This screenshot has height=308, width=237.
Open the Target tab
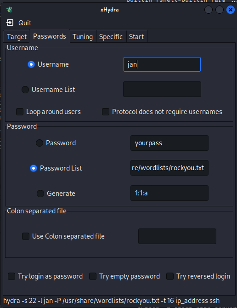point(17,37)
